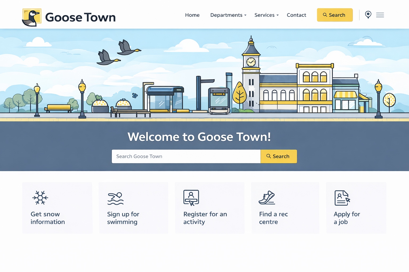Click the job application document icon
The height and width of the screenshot is (272, 409).
[342, 198]
